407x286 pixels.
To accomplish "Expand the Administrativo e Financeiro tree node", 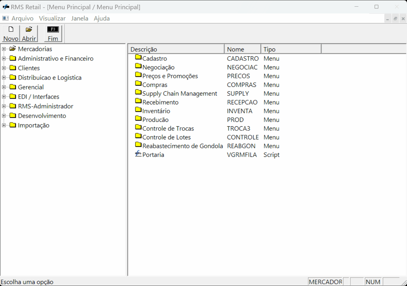I will coord(4,59).
